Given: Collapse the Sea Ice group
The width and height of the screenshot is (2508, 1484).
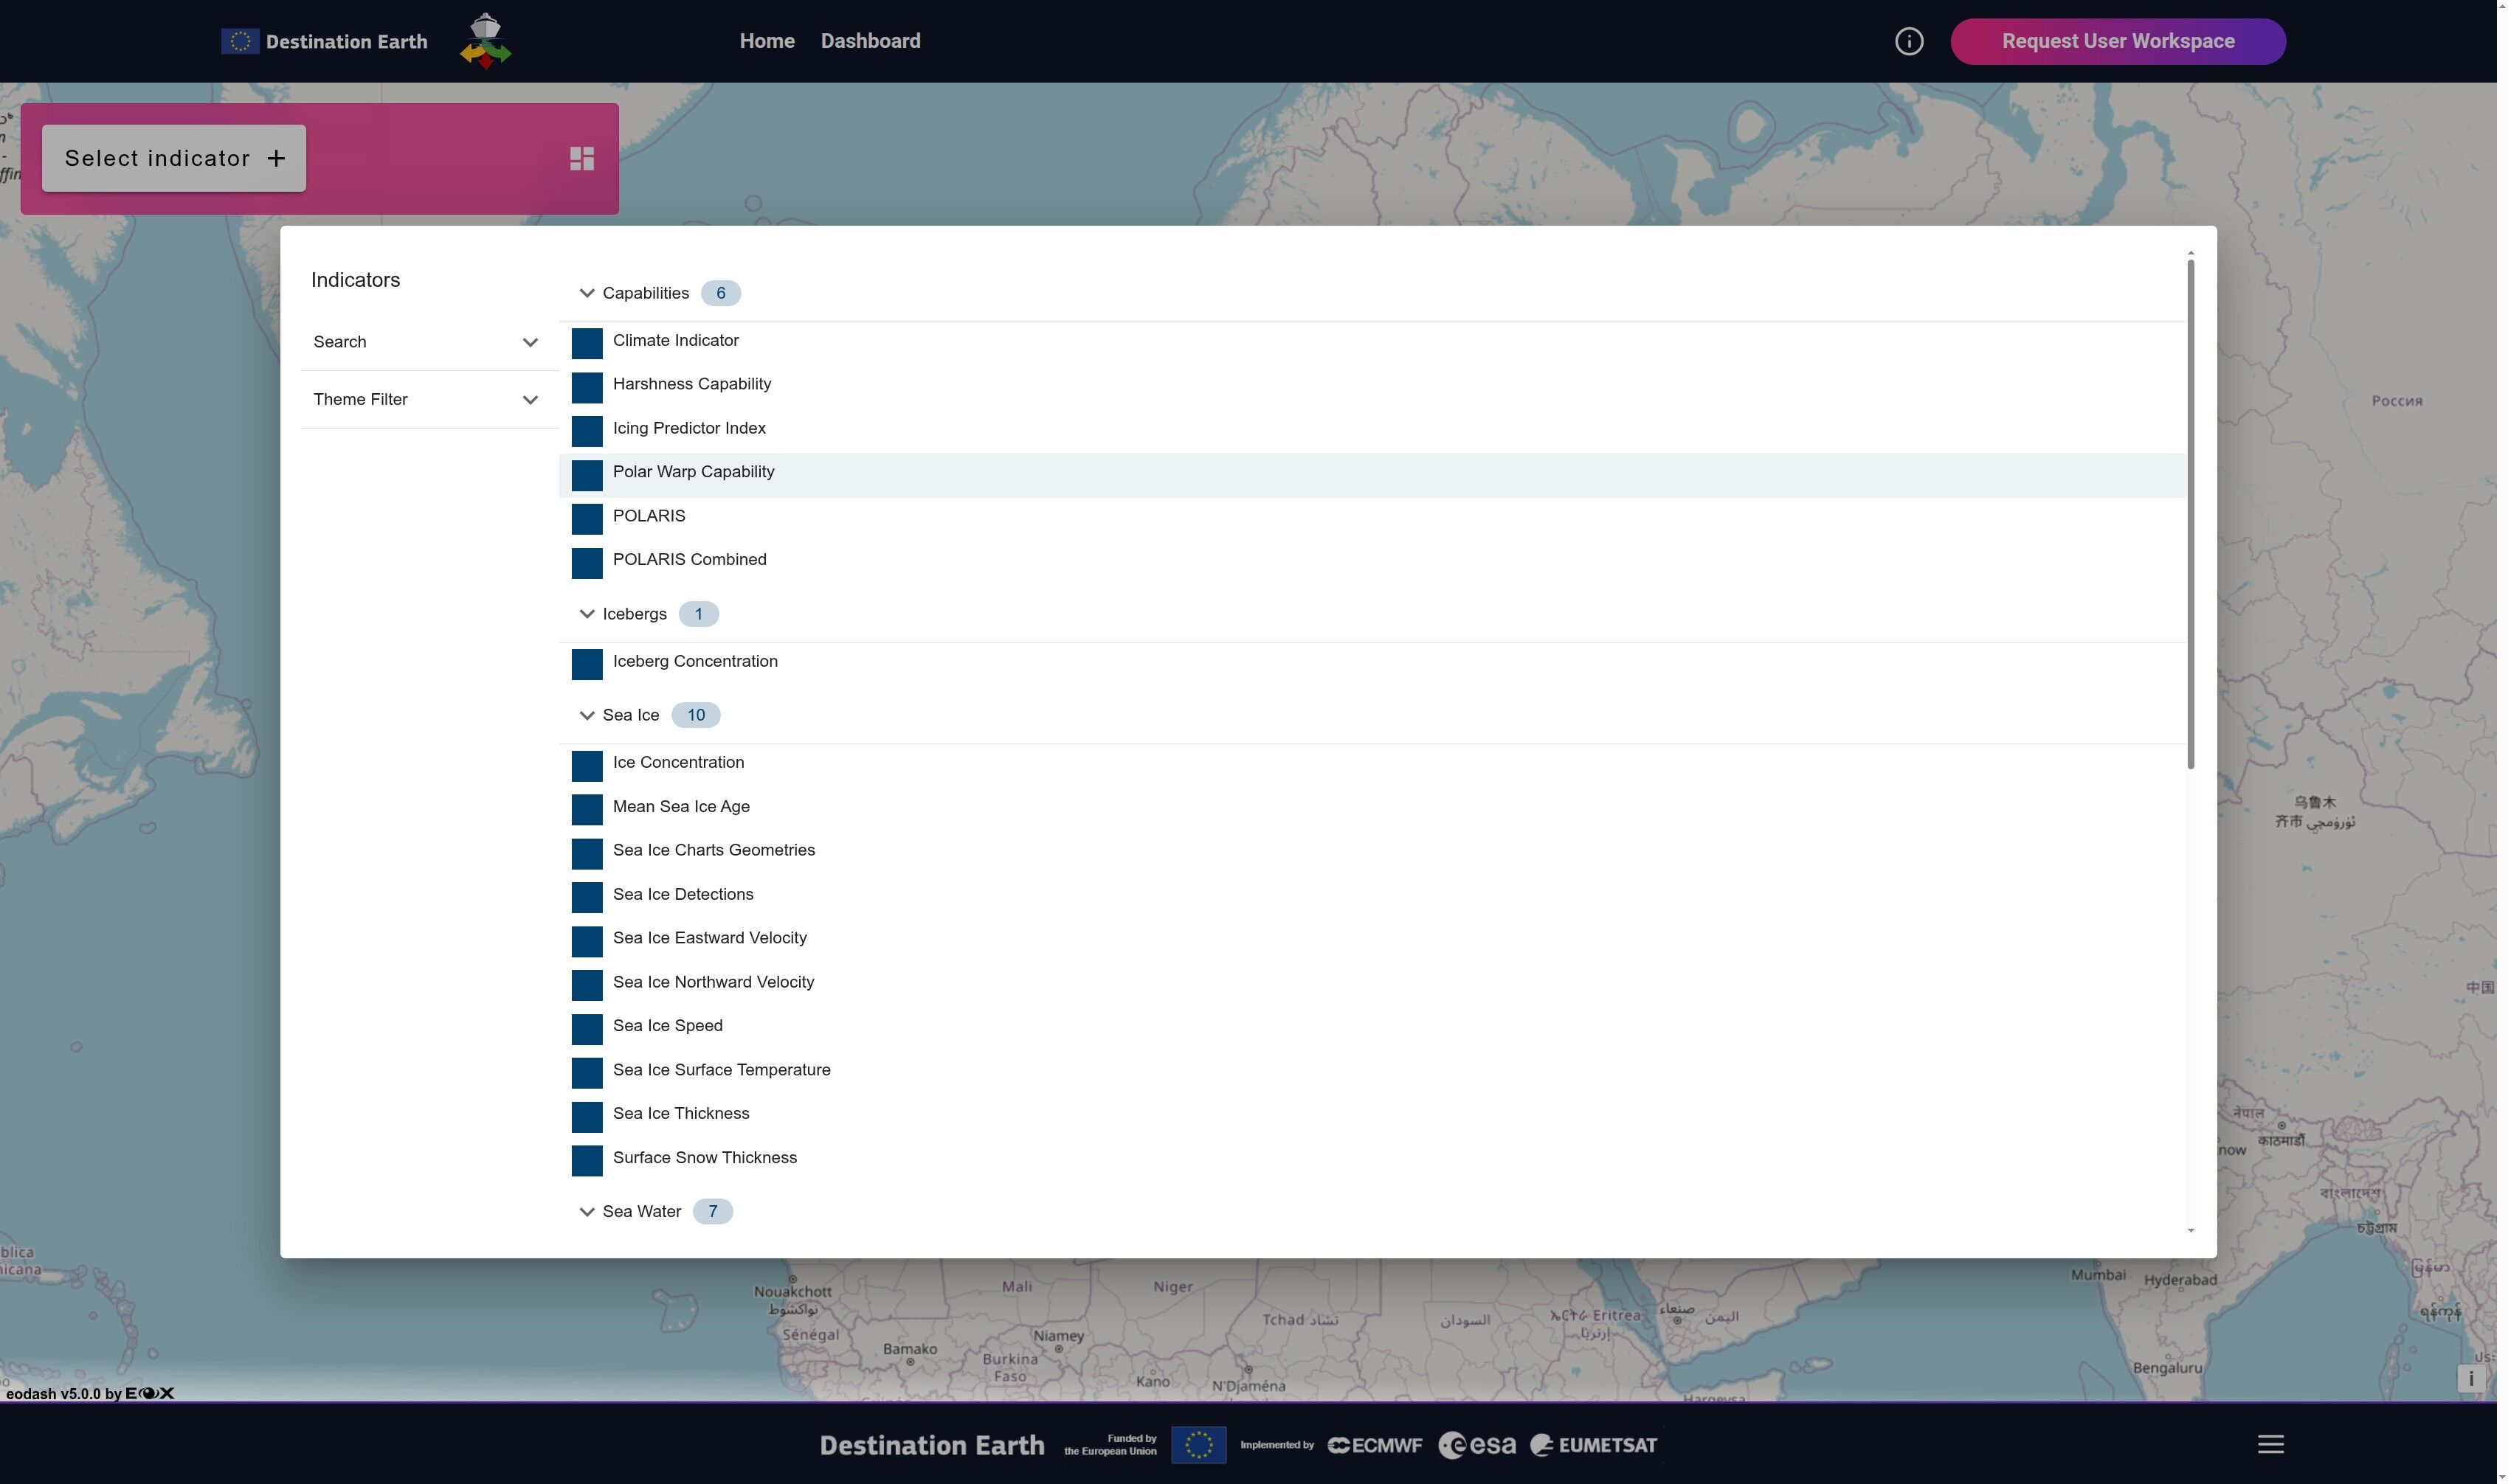Looking at the screenshot, I should point(587,715).
